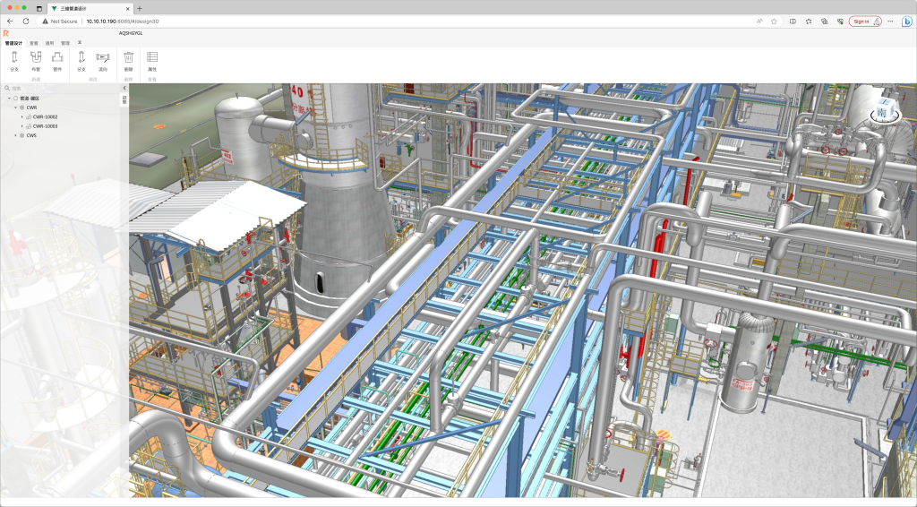Select the CWR-10003 pipeline in tree
917x507 pixels.
(x=45, y=126)
